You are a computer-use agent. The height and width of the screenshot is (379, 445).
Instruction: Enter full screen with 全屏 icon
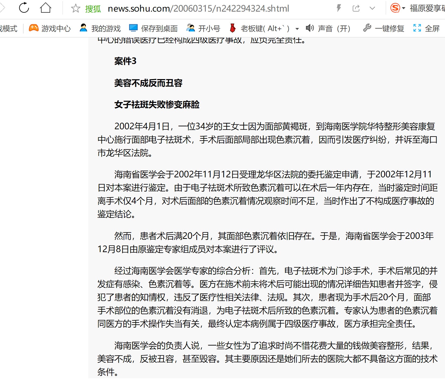[417, 28]
